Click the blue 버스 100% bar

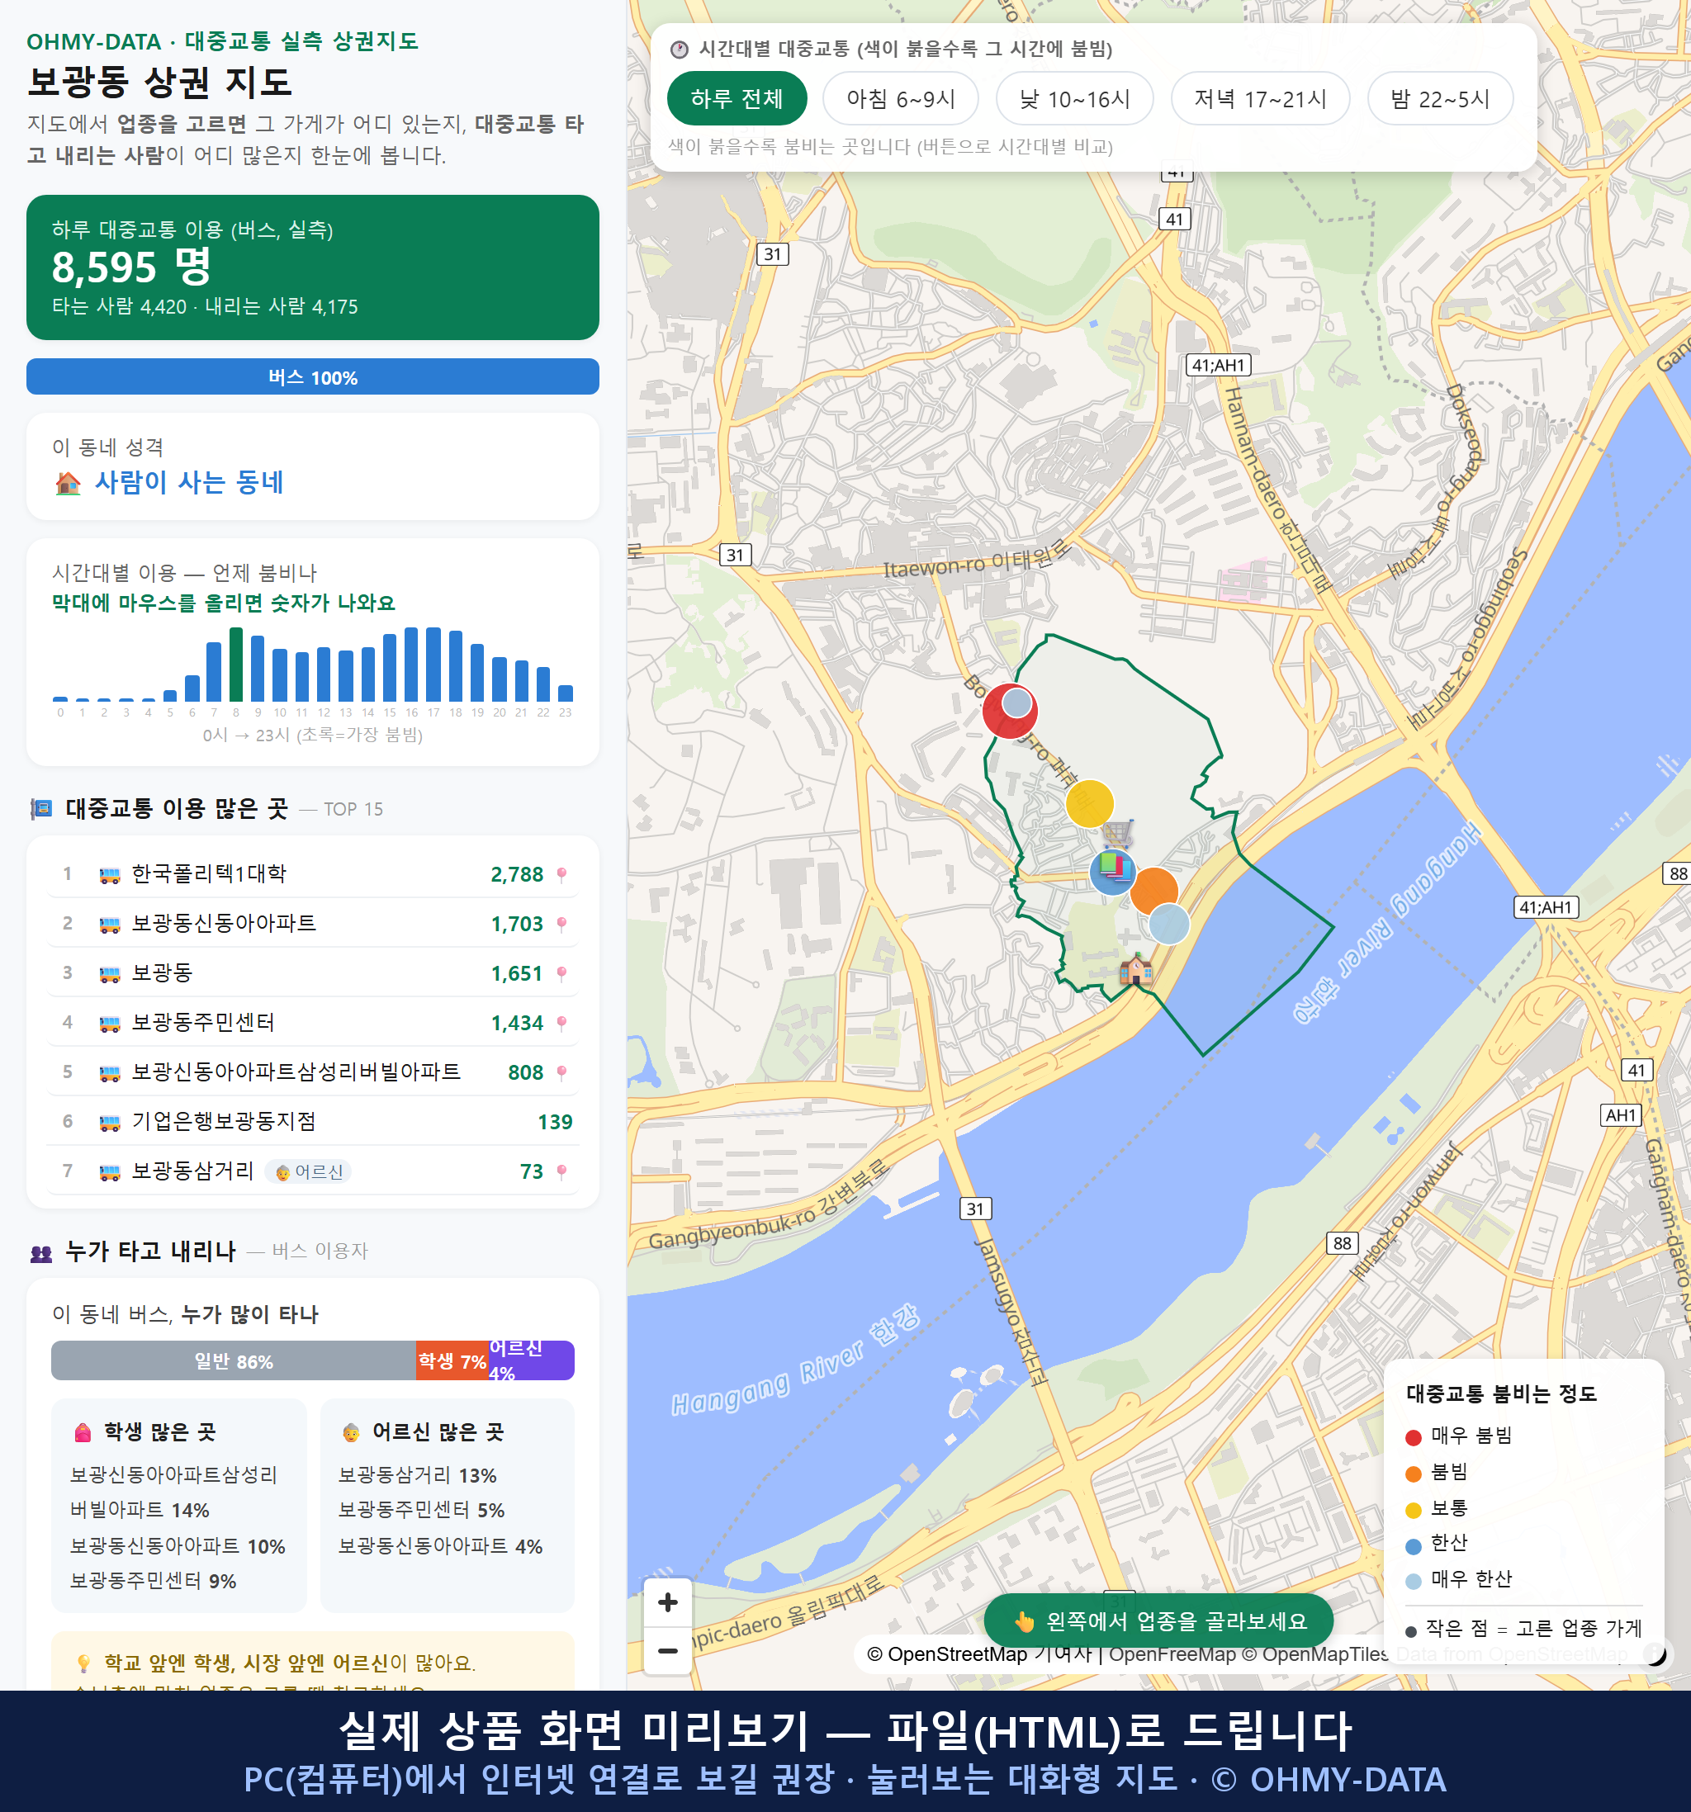coord(313,376)
